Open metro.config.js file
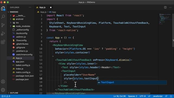174x98 pixels. click(x=23, y=72)
